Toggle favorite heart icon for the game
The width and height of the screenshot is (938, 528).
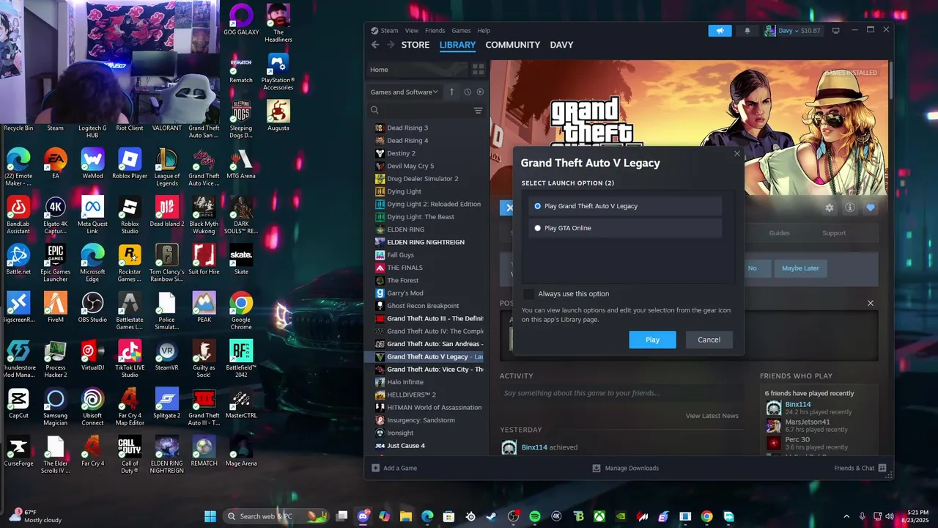click(x=871, y=208)
